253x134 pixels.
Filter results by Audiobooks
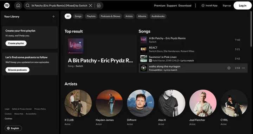click(158, 16)
